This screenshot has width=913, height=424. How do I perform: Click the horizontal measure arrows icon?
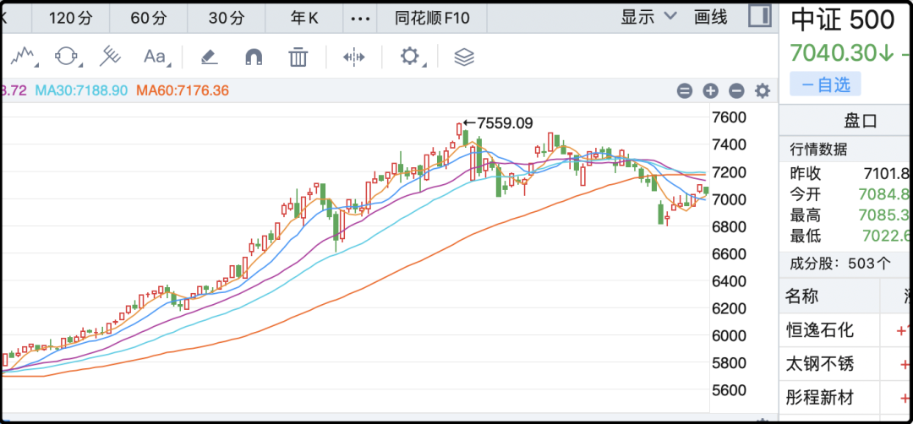coord(354,57)
